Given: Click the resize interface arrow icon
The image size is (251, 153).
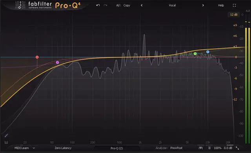Looking at the screenshot, I should pos(237,148).
